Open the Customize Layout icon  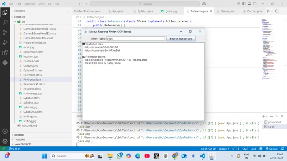pos(239,4)
